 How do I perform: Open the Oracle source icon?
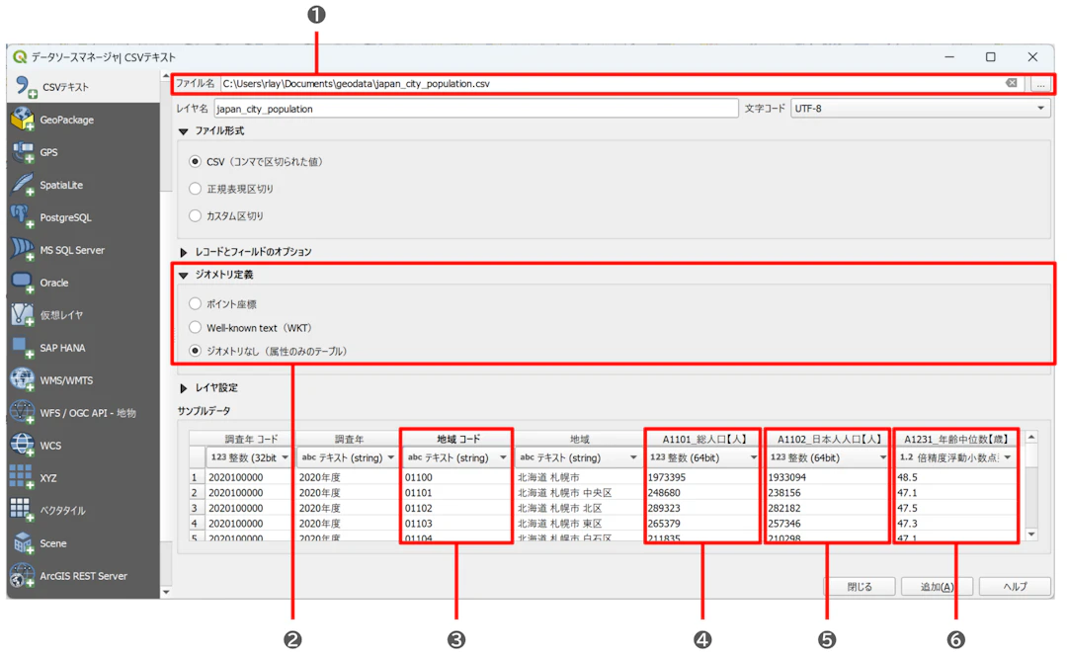[x=23, y=283]
